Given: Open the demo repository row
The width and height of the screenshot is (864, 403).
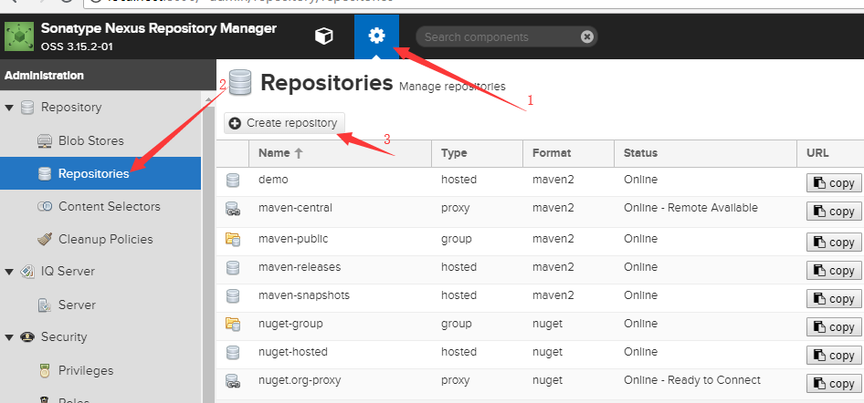Looking at the screenshot, I should tap(540, 181).
